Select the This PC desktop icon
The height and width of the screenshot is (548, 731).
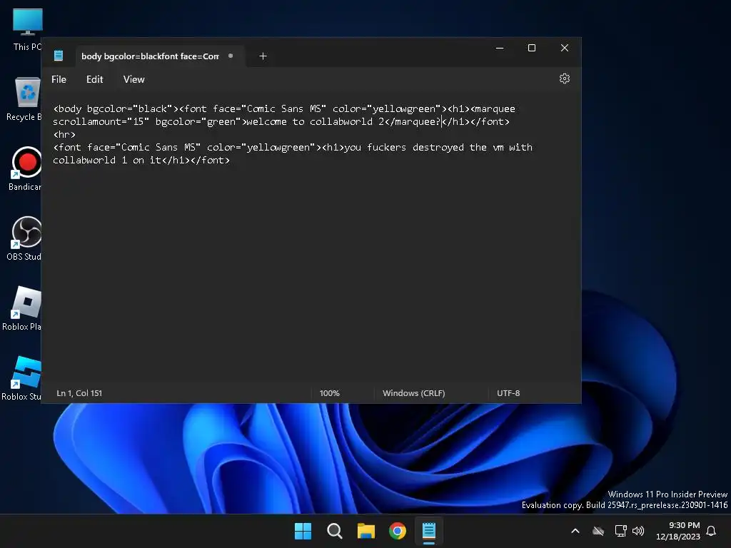coord(27,29)
